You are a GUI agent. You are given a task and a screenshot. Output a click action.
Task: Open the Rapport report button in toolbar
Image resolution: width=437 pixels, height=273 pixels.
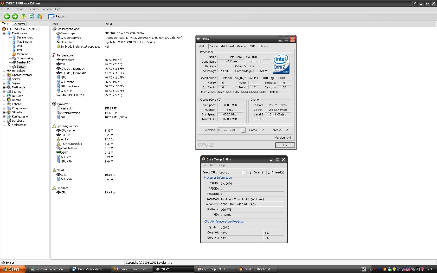click(x=57, y=16)
